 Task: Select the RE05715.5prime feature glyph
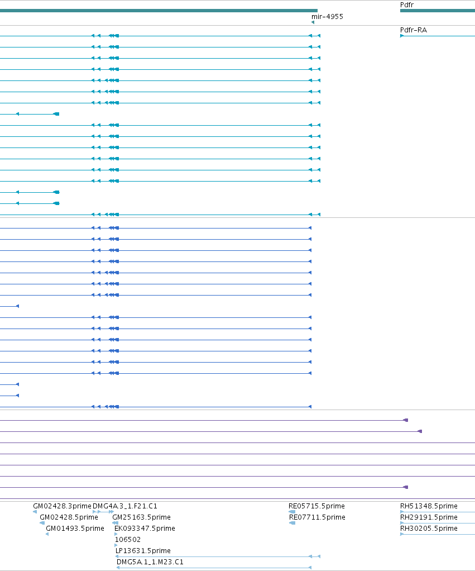click(x=292, y=512)
